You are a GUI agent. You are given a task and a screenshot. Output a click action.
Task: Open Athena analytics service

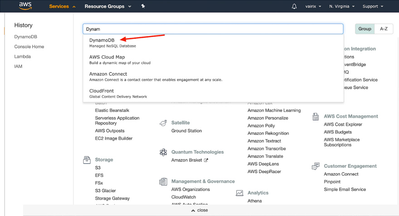tap(254, 201)
